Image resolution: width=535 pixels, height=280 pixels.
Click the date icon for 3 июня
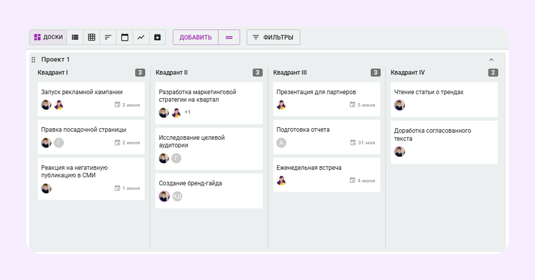click(117, 105)
